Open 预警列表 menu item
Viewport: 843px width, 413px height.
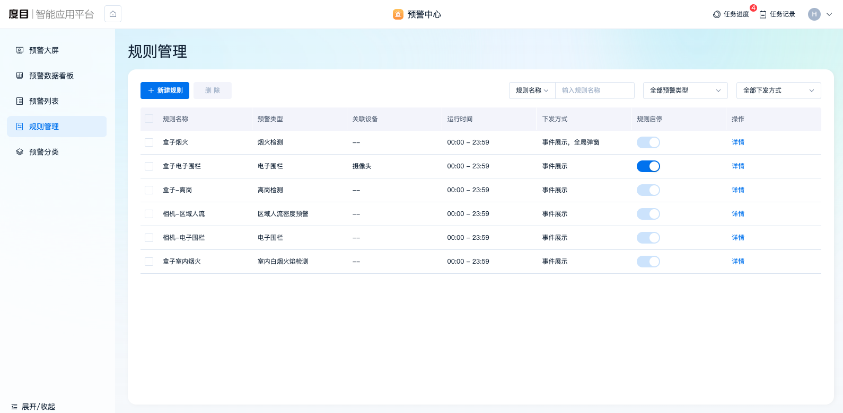(x=57, y=101)
